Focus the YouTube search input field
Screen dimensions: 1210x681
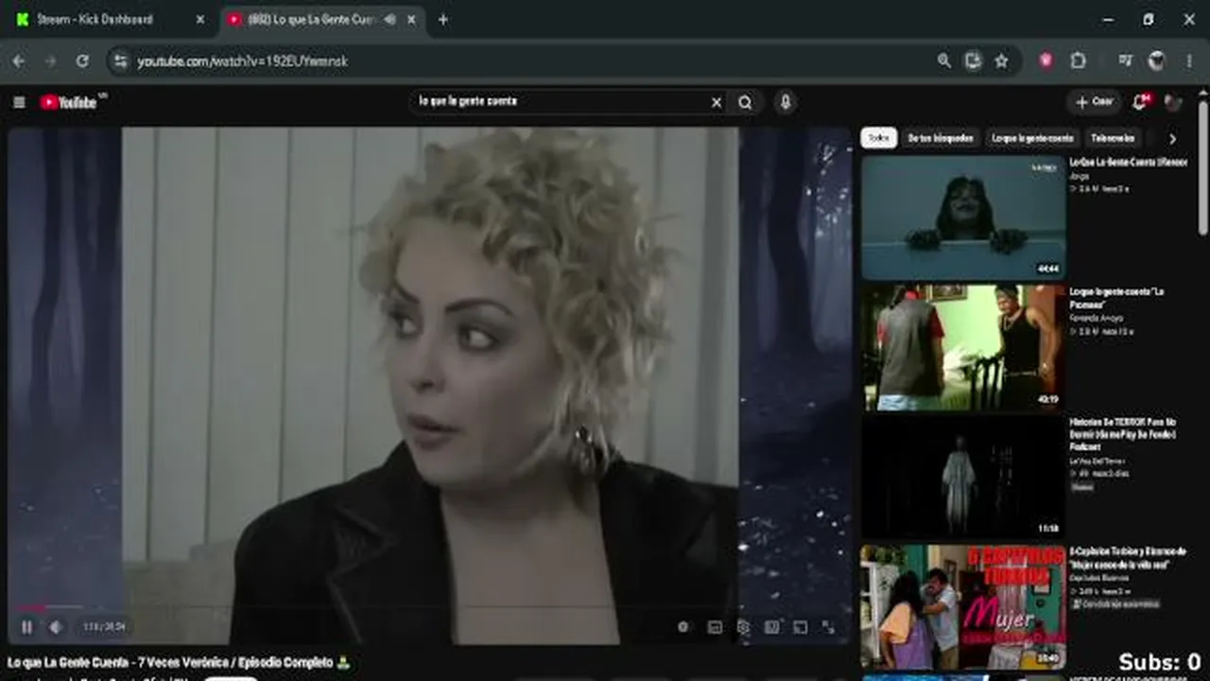[562, 101]
